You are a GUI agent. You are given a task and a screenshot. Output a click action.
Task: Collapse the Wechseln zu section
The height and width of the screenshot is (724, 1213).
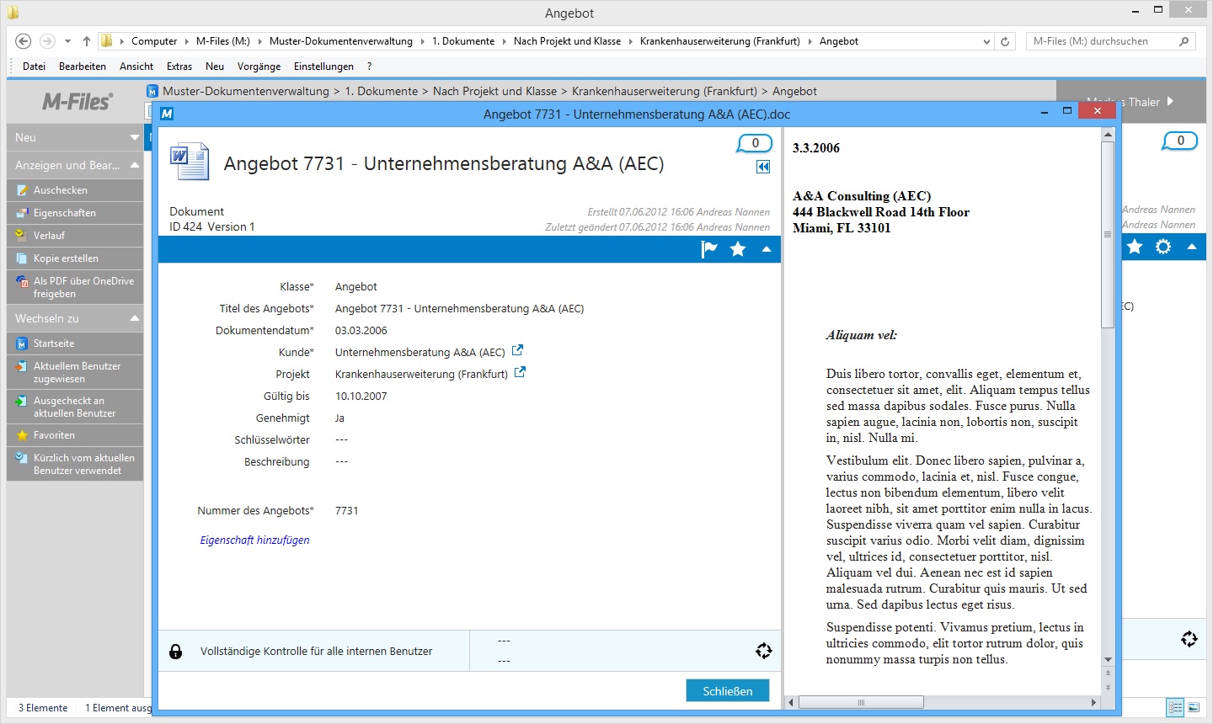point(135,318)
